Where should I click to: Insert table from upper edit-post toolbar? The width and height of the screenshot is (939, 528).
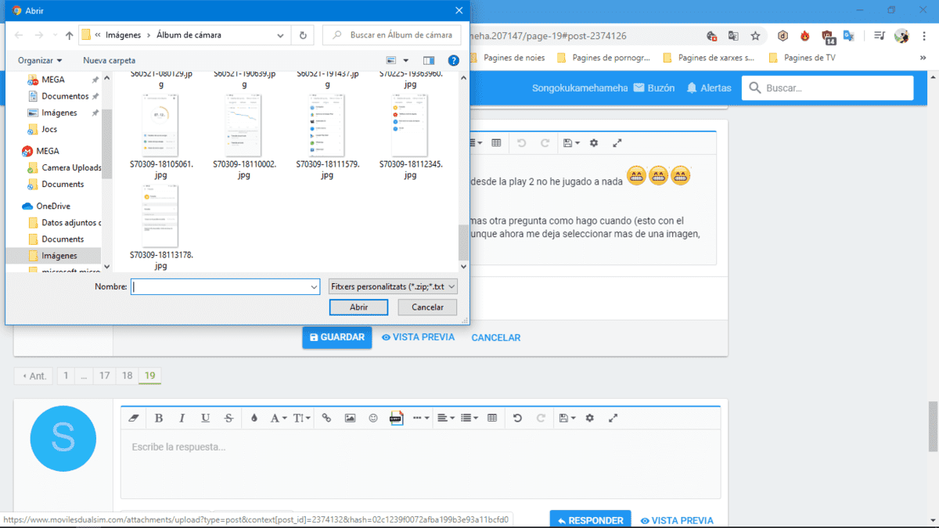coord(496,143)
